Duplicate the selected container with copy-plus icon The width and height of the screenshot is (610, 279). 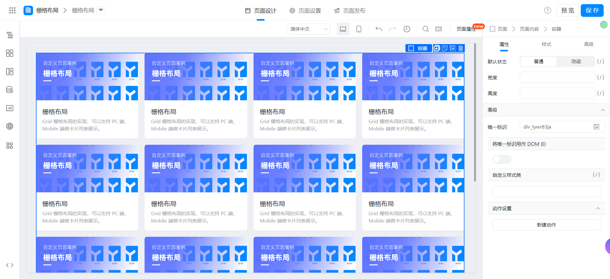coord(437,48)
